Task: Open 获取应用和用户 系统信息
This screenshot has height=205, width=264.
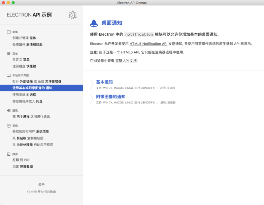Action: (x=31, y=132)
